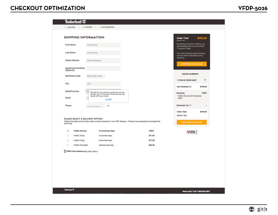Click the tree logo beside g|c|s

pyautogui.click(x=252, y=209)
